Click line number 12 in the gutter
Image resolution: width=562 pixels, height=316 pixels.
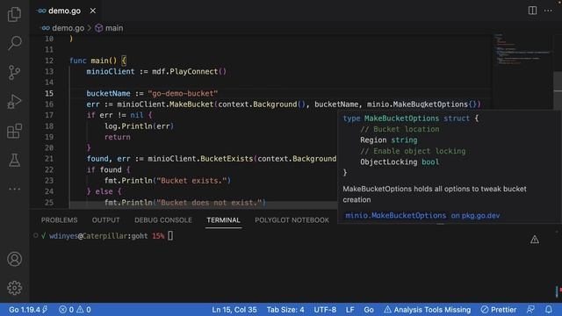(49, 61)
